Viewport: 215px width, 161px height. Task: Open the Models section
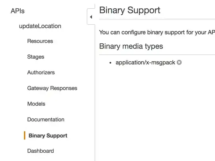[36, 104]
